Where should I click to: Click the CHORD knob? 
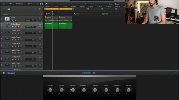(50, 90)
